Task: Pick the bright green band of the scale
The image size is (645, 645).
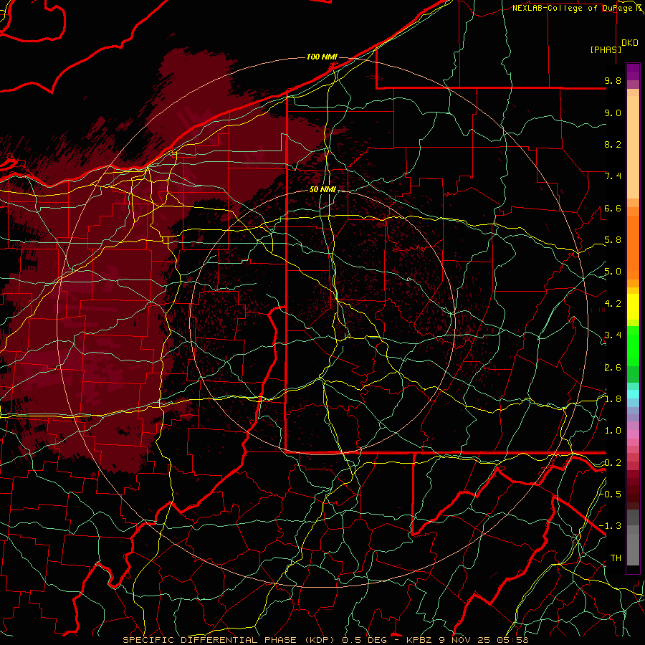Action: [x=633, y=345]
